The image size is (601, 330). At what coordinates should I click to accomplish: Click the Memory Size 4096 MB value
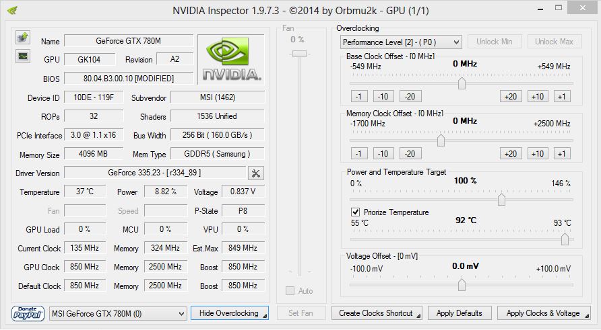[94, 154]
